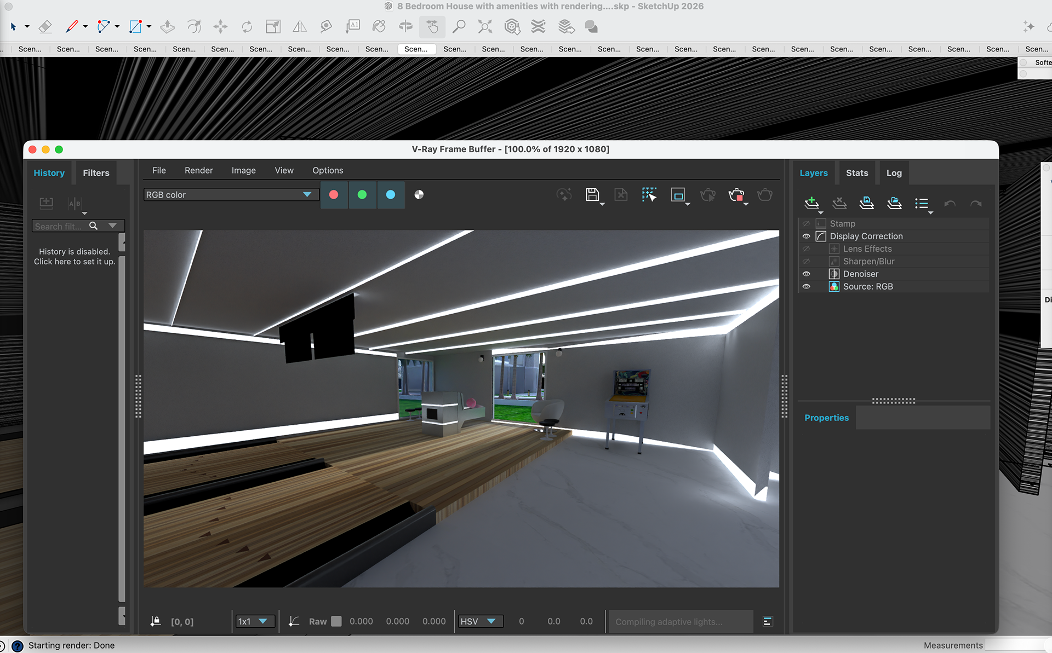The image size is (1052, 653).
Task: Open the Render menu
Action: click(198, 170)
